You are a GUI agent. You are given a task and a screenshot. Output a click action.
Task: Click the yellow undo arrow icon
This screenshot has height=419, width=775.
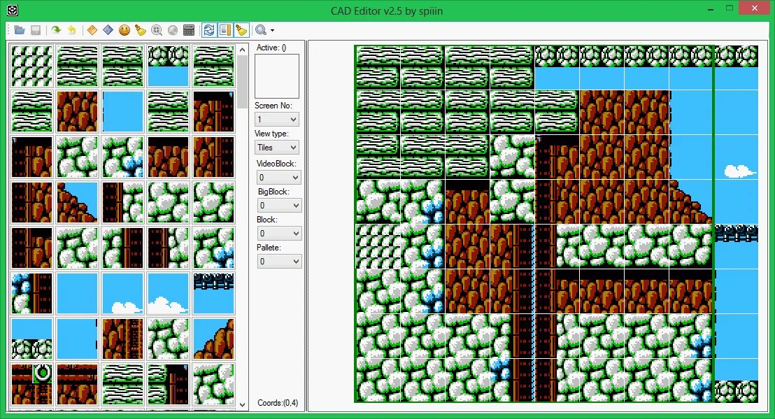[72, 30]
